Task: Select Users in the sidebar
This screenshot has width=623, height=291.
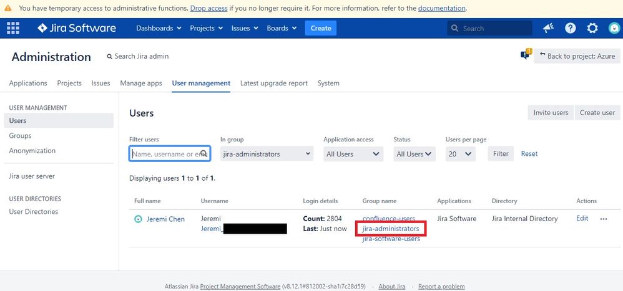Action: [x=59, y=120]
